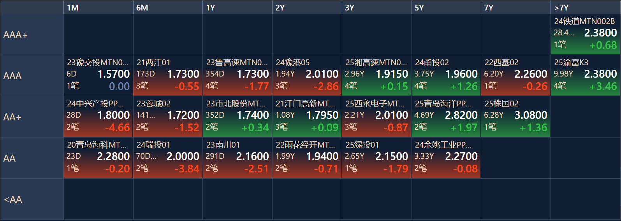Select the <AA rating row label

[x=32, y=199]
